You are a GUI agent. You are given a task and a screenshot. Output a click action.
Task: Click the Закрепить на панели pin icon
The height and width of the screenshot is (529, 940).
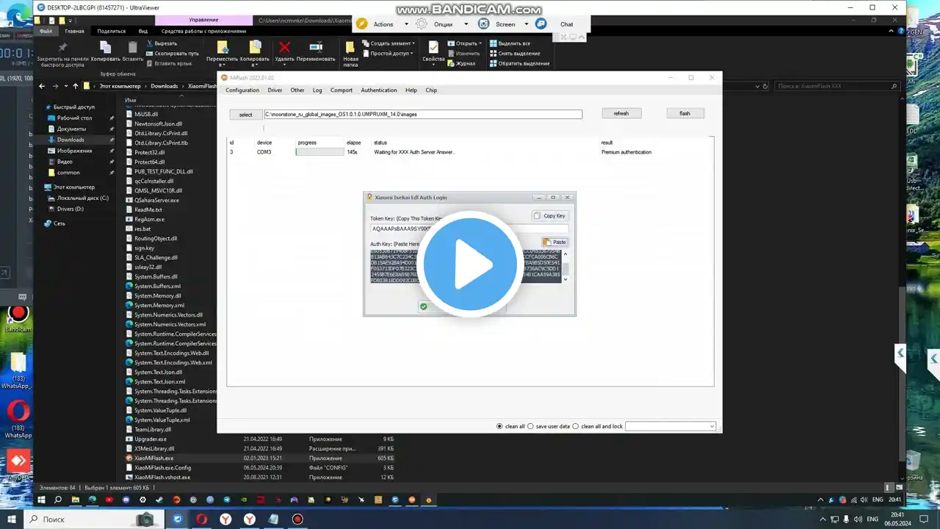tap(62, 48)
